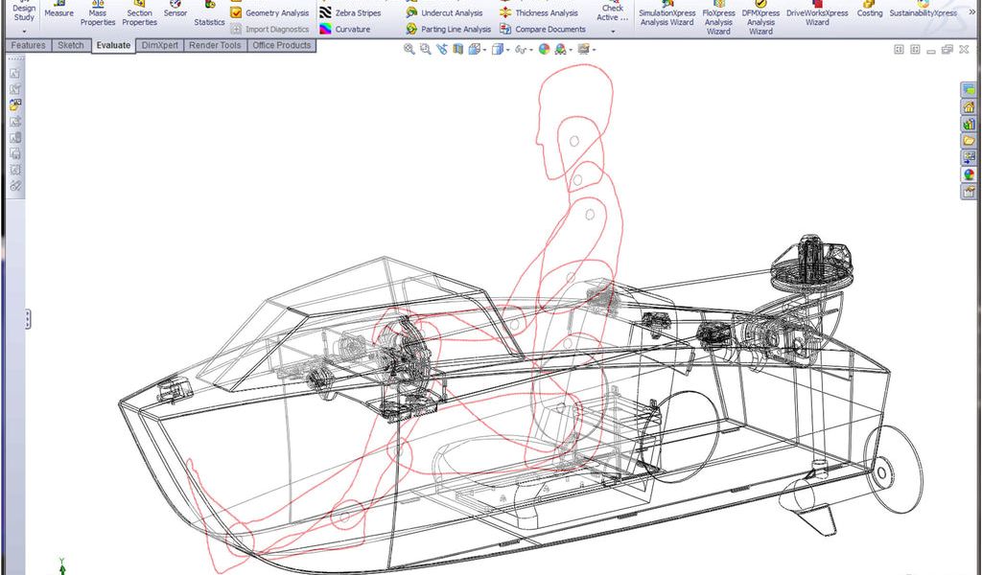The height and width of the screenshot is (575, 982).
Task: Toggle the Sensor tool
Action: coord(175,10)
